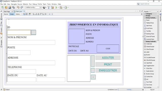
Task: Open the browser globe dropdown arrow
Action: point(46,7)
